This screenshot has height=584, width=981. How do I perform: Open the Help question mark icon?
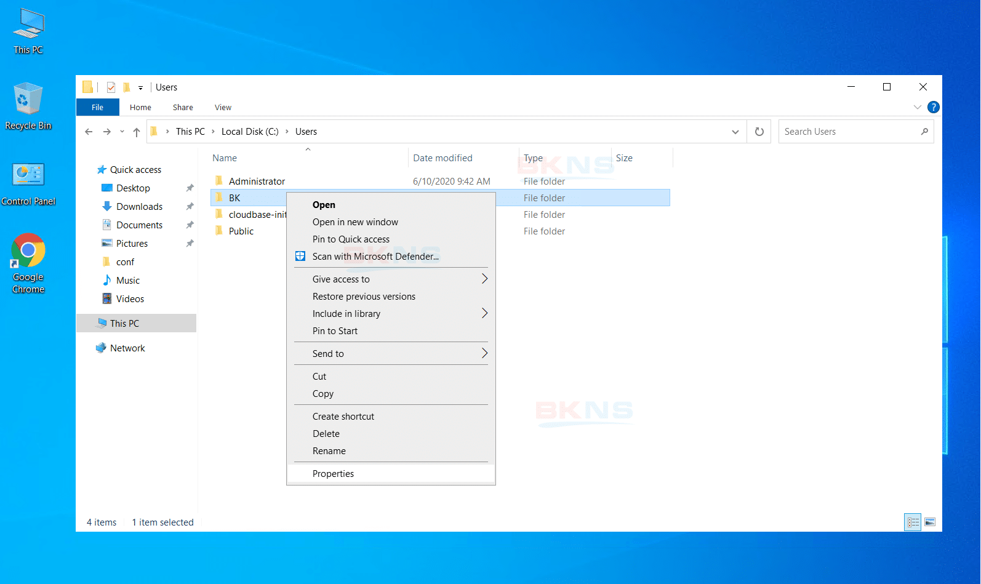click(933, 107)
